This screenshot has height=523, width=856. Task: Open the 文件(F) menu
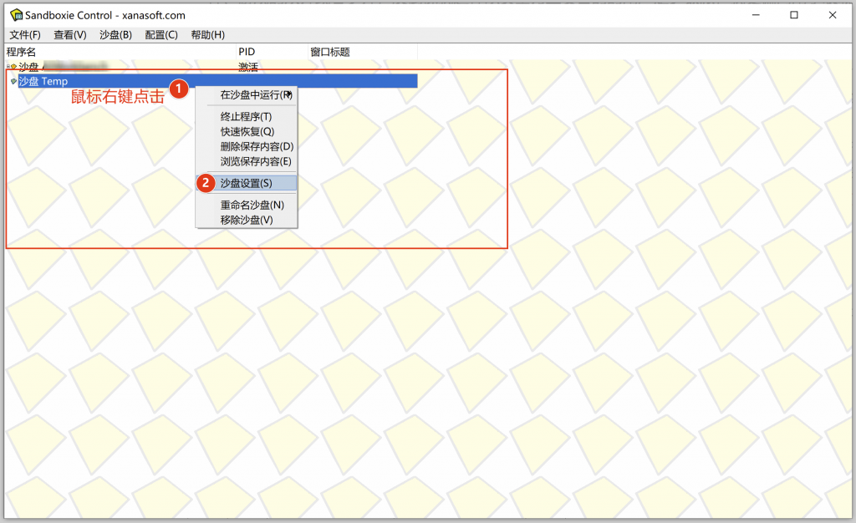pos(25,35)
